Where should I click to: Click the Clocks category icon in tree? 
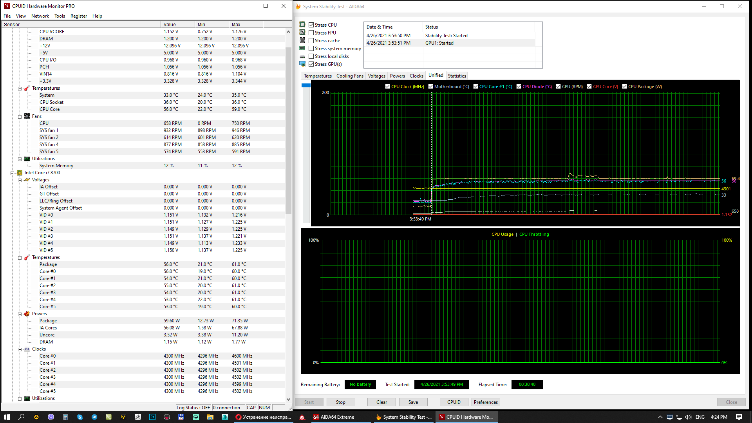coord(27,349)
